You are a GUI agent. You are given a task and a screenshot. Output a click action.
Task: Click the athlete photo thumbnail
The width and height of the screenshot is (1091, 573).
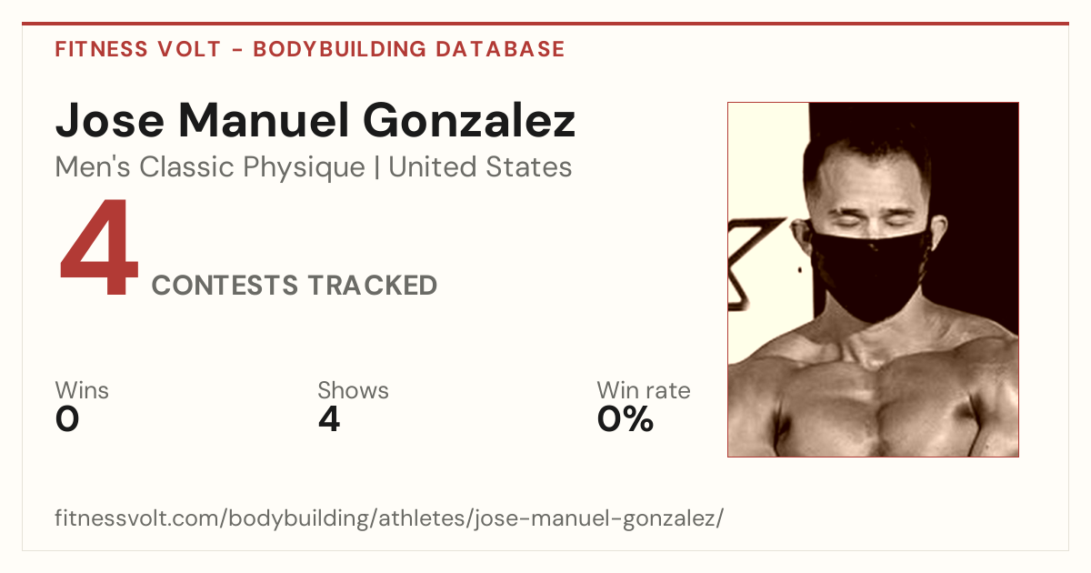point(873,279)
